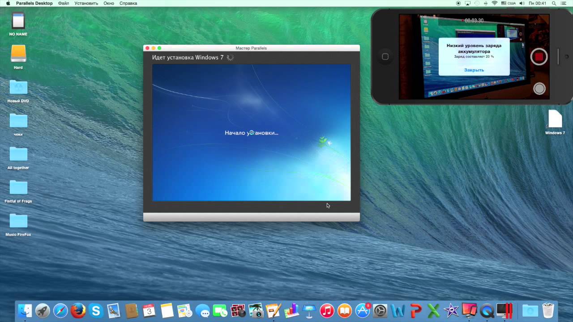Open Spotlight search magnifier
This screenshot has width=573, height=322.
point(554,3)
